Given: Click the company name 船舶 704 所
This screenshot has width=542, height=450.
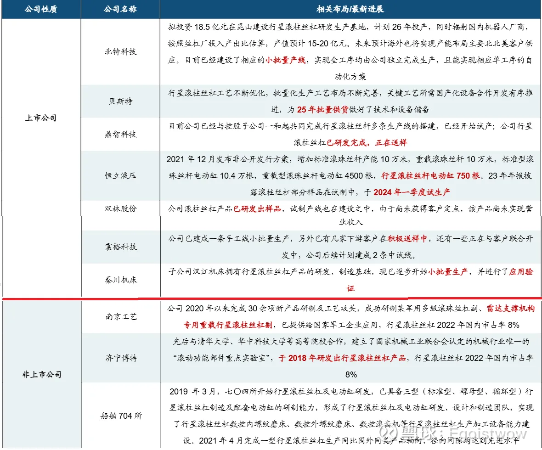Looking at the screenshot, I should 121,416.
